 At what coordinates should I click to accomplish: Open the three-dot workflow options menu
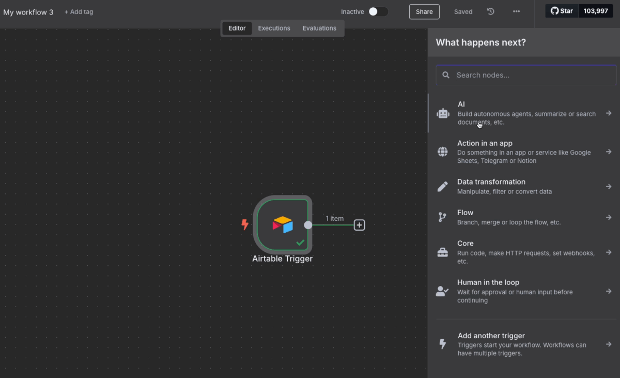[x=516, y=11]
